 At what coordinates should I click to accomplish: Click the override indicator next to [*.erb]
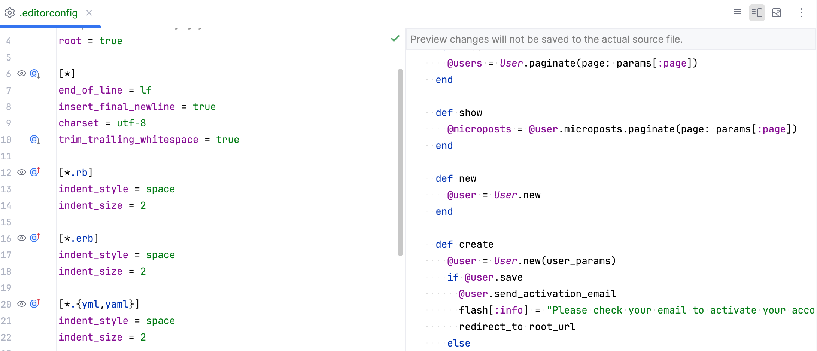(34, 238)
